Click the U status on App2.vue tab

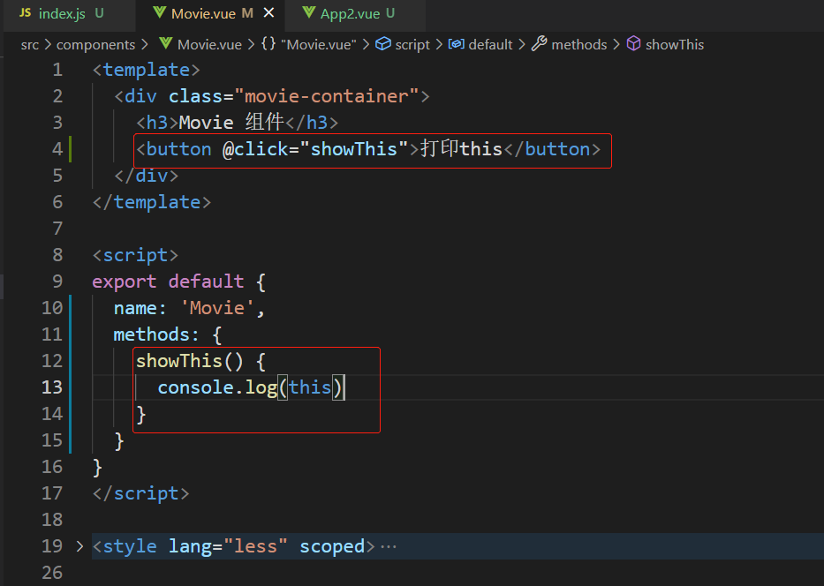pos(390,13)
